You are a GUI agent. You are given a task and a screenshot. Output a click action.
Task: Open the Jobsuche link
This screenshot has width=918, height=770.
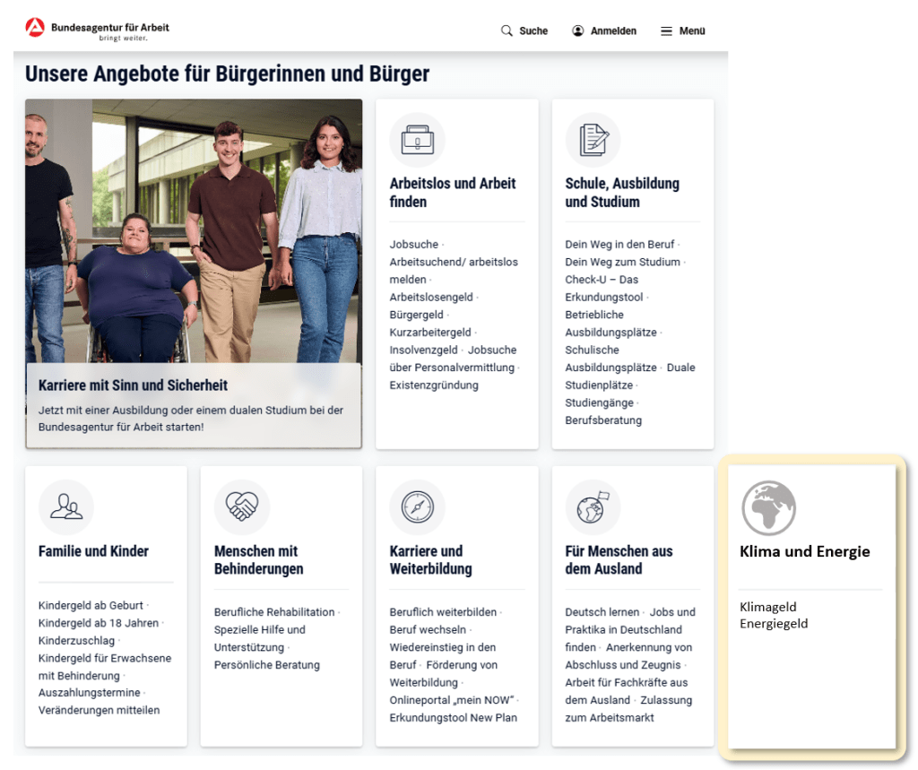click(413, 244)
